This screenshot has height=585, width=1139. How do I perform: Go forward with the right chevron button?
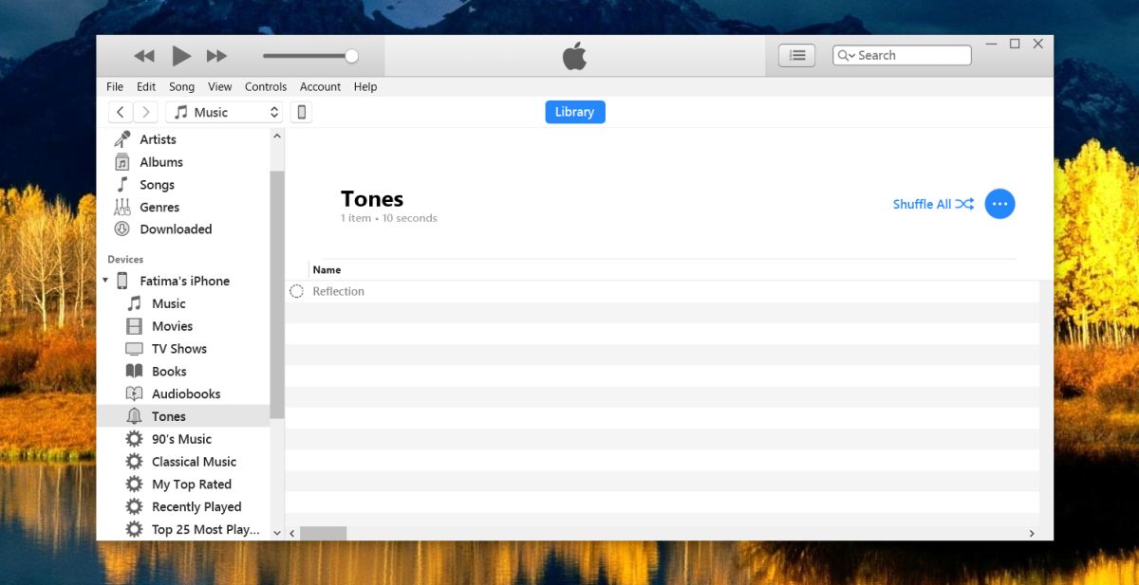(x=145, y=112)
